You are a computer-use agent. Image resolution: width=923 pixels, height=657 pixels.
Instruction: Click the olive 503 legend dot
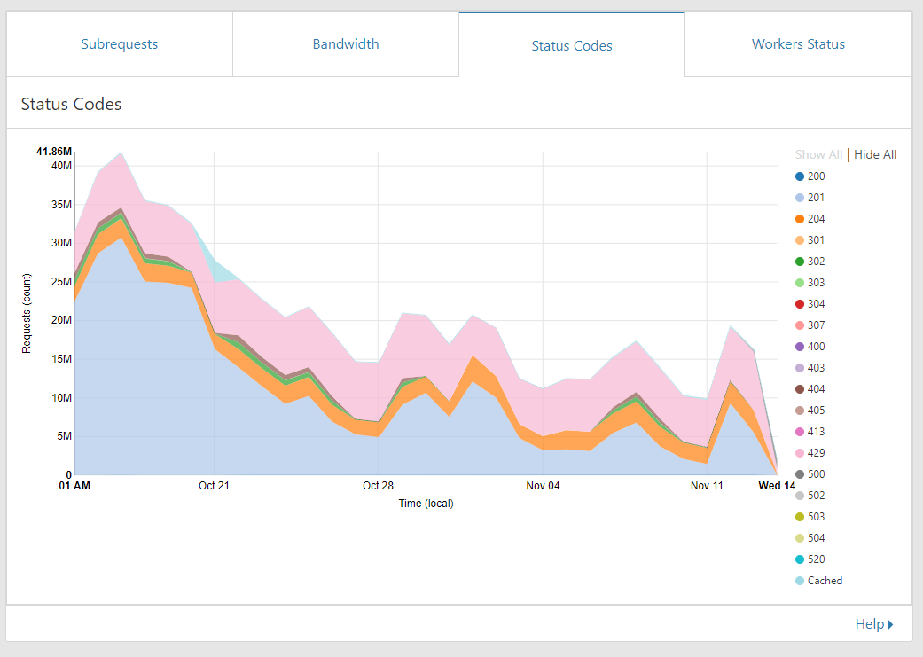pyautogui.click(x=800, y=517)
